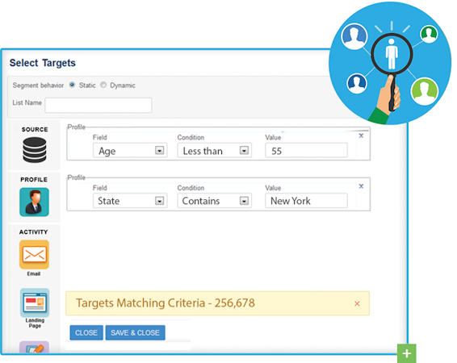Select the Static segment behavior option
The width and height of the screenshot is (457, 363).
[72, 85]
